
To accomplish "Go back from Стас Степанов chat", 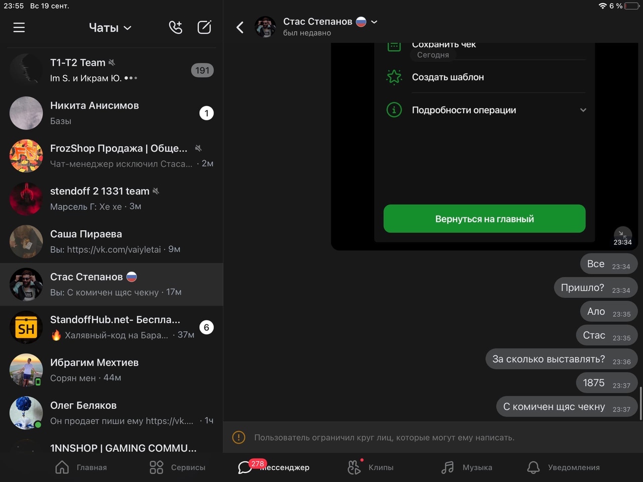I will 240,28.
